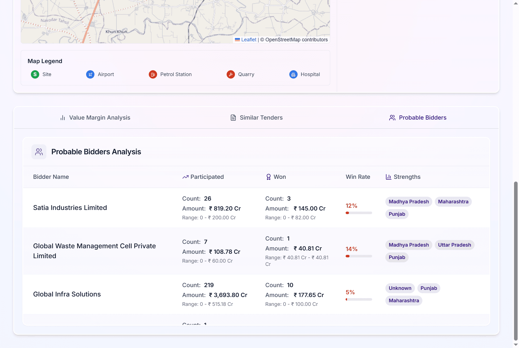Open the Value Margin Analysis tab
The image size is (519, 348).
point(95,118)
